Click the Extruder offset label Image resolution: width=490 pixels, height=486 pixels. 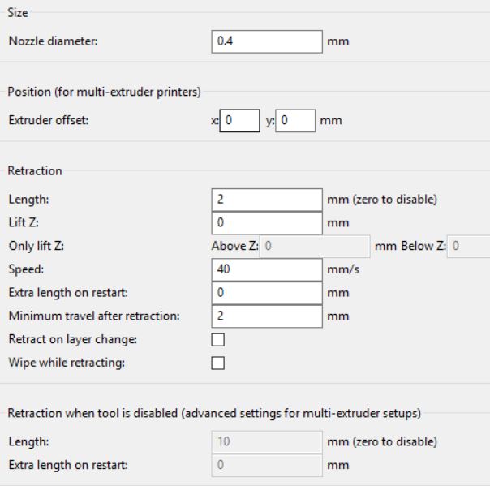[x=49, y=120]
